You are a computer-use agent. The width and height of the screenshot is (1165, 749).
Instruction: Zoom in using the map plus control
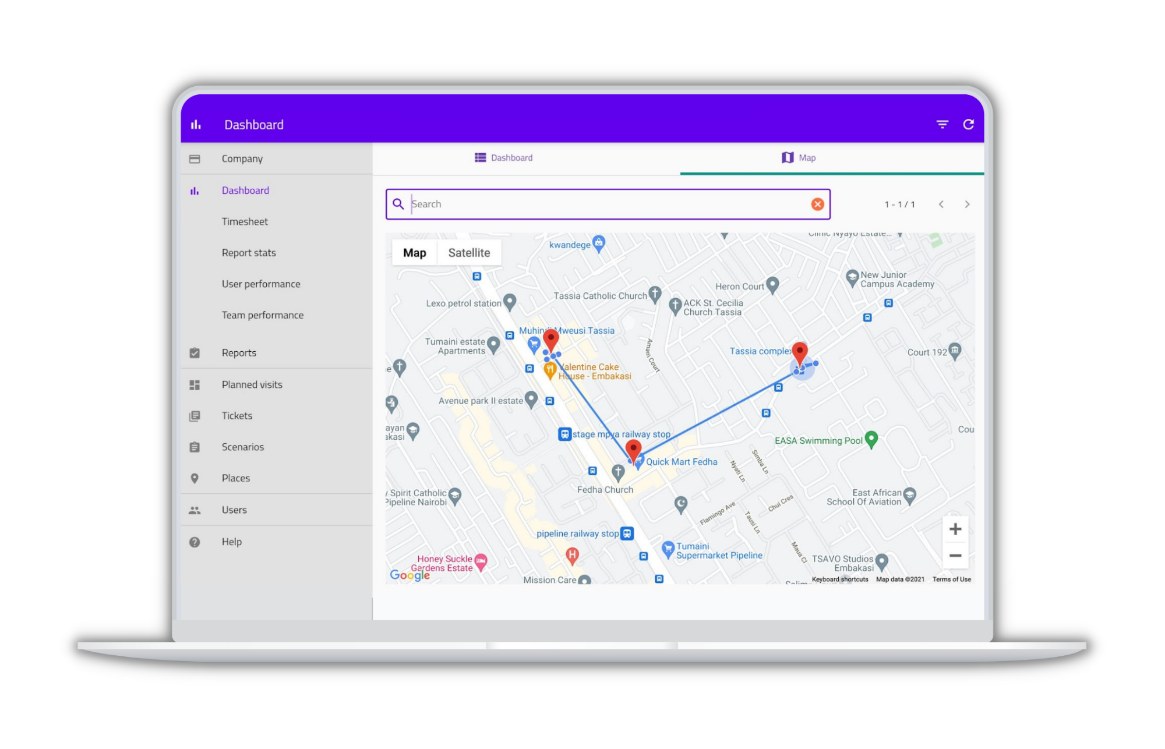(x=955, y=529)
